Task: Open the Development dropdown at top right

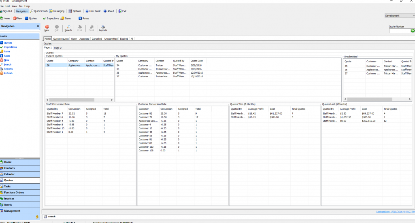Action: [x=399, y=16]
